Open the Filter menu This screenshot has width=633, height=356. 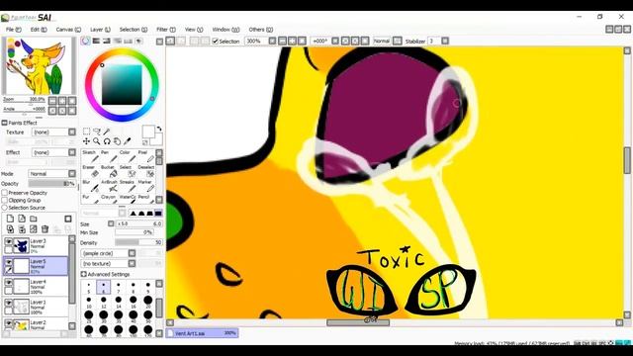166,30
